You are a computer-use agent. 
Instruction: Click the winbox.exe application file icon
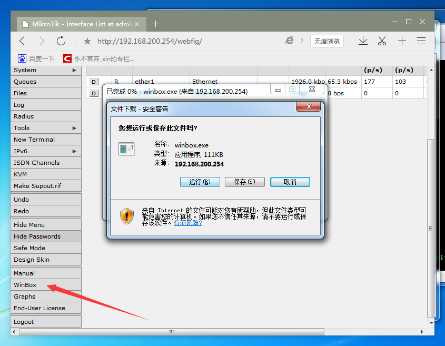coord(126,149)
